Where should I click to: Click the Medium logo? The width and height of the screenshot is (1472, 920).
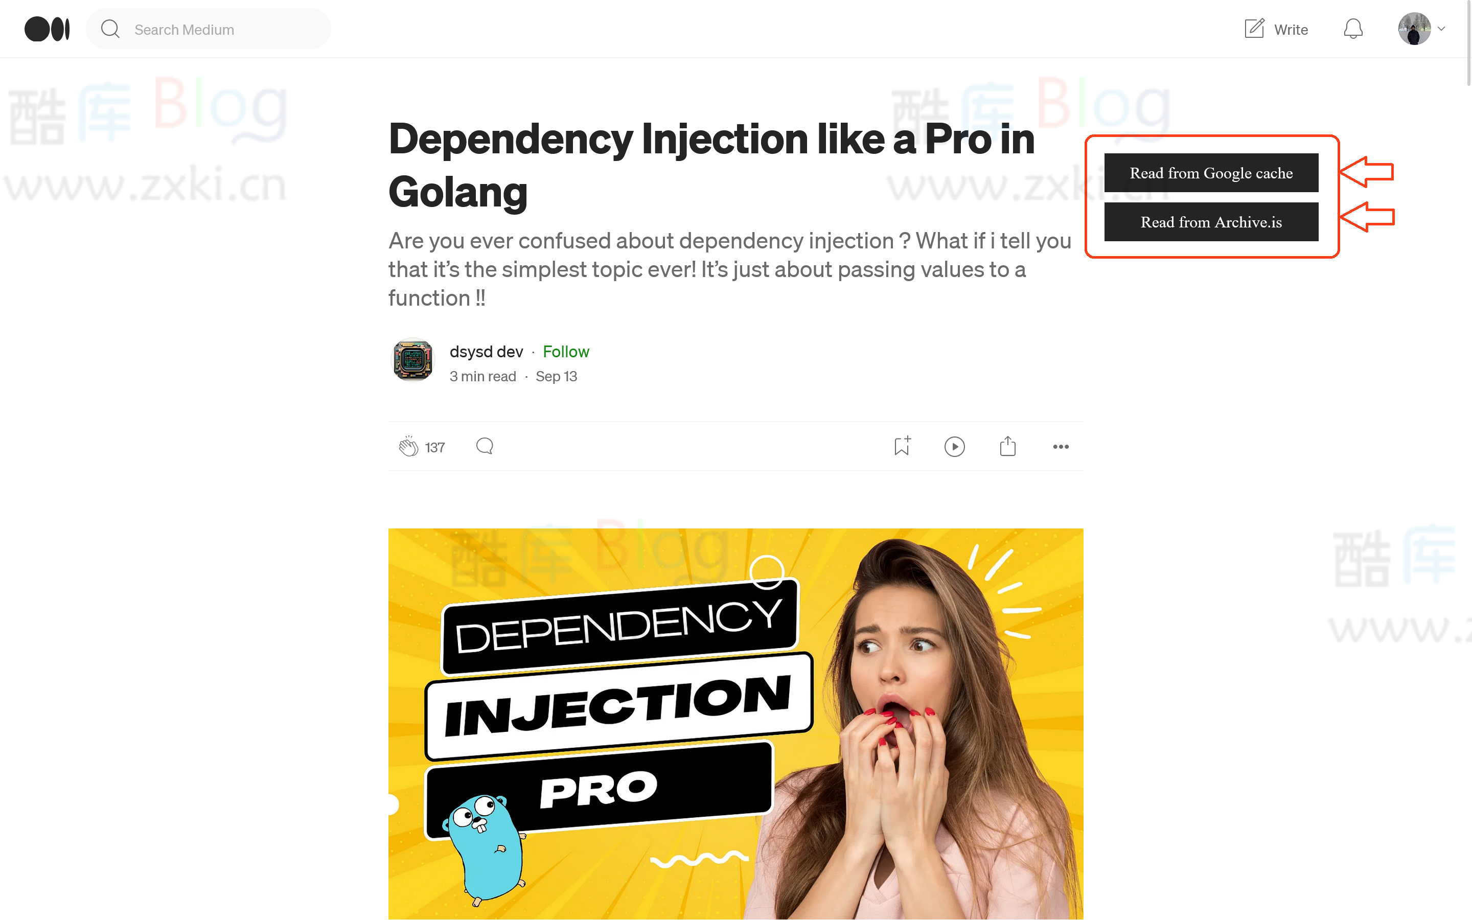(x=48, y=29)
